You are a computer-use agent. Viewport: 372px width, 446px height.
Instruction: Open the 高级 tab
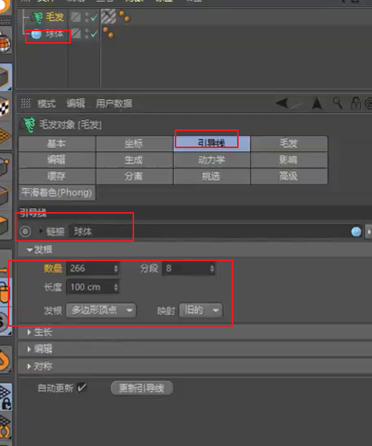click(289, 176)
